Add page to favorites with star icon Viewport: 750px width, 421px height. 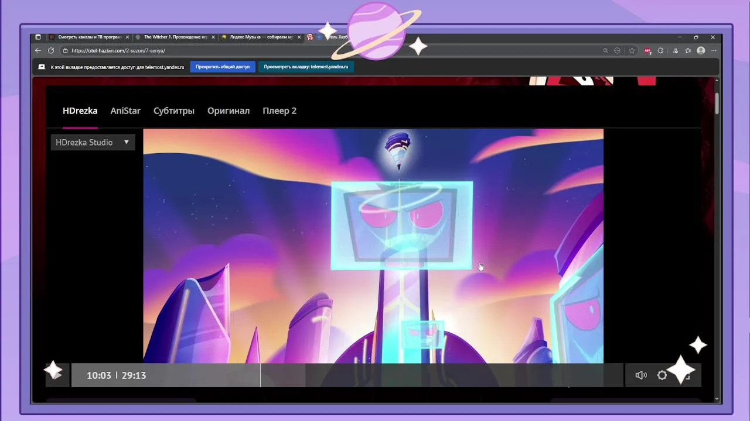(x=632, y=51)
